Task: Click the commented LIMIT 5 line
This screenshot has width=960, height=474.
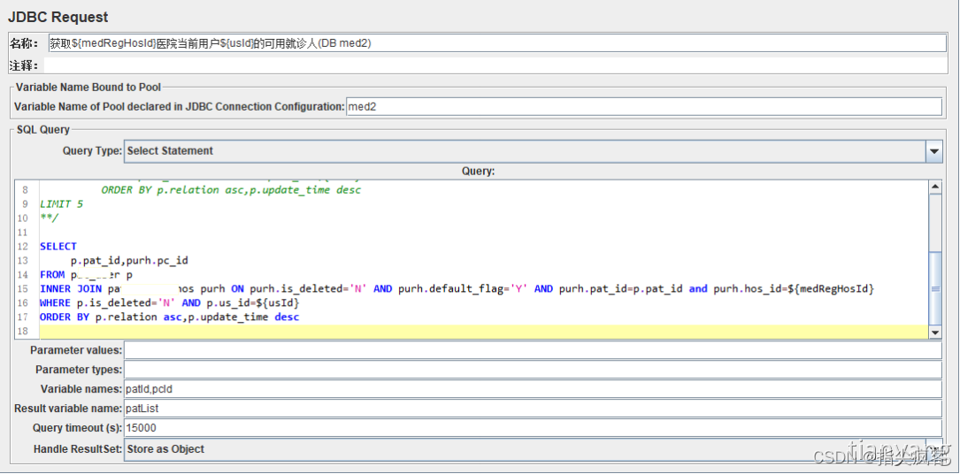Action: click(61, 204)
